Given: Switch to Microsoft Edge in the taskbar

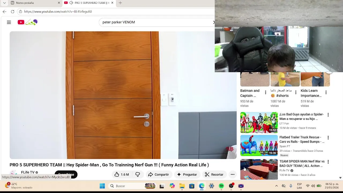Looking at the screenshot, I should point(202,186).
